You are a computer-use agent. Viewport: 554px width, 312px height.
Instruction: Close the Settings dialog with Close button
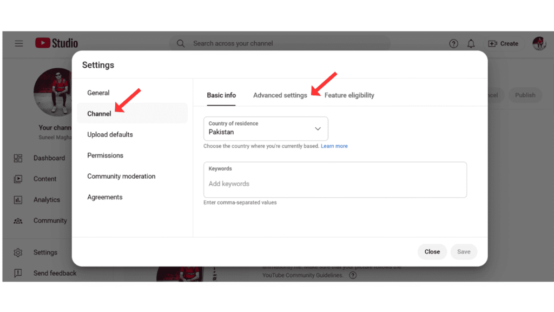432,251
